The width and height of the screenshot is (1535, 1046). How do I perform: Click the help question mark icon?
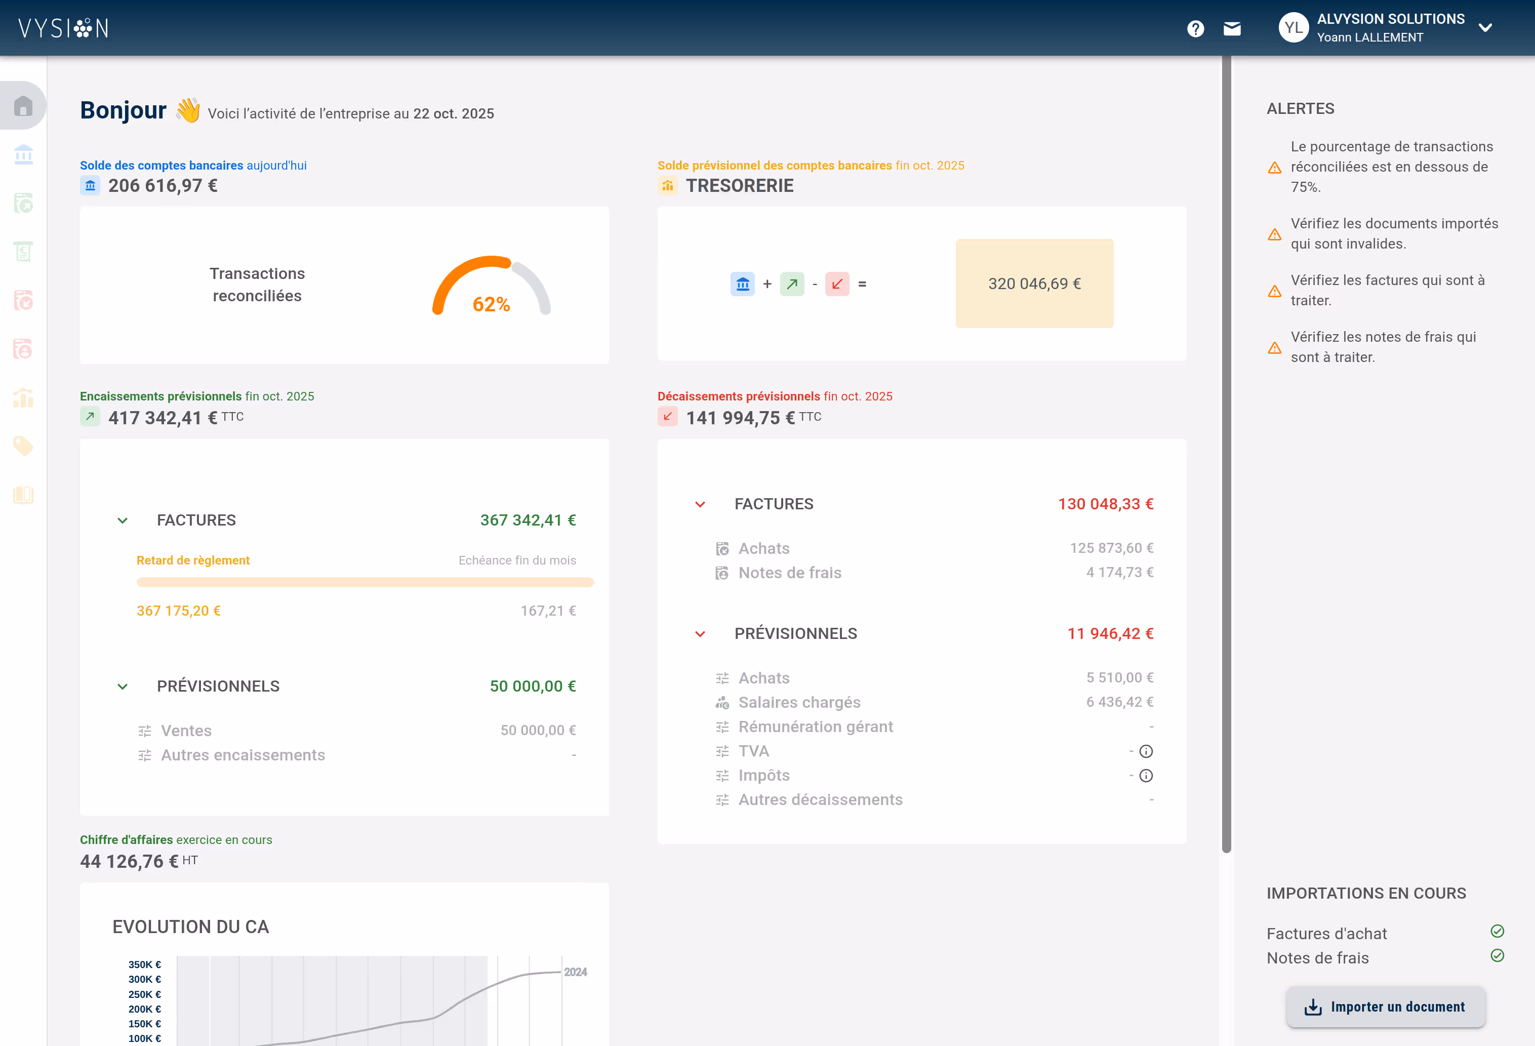pos(1195,28)
